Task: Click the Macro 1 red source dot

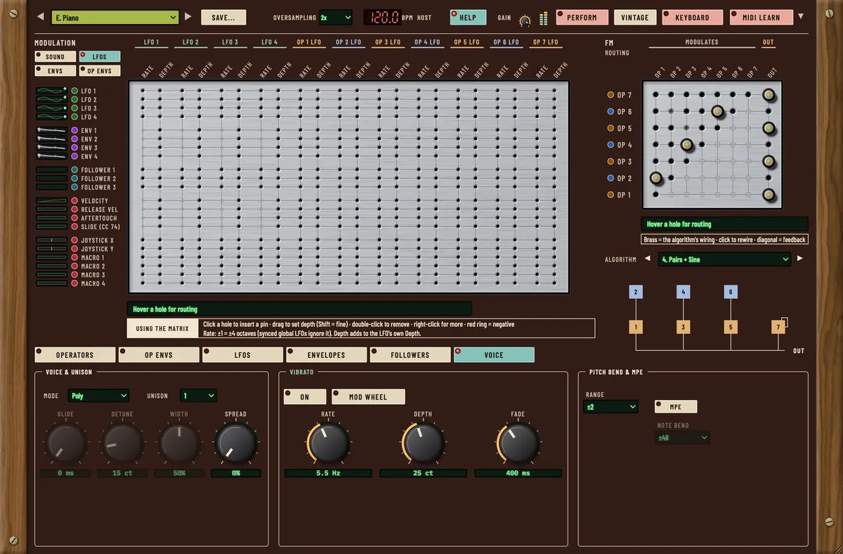Action: (x=74, y=258)
